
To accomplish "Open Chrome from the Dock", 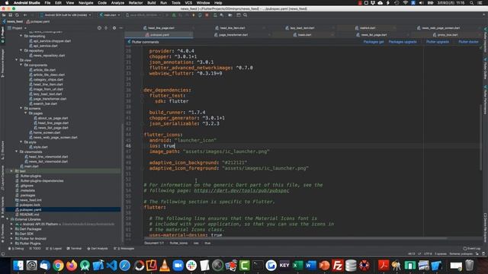I will click(x=58, y=266).
